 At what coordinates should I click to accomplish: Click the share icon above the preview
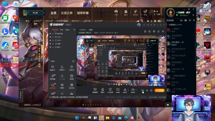pyautogui.click(x=163, y=31)
